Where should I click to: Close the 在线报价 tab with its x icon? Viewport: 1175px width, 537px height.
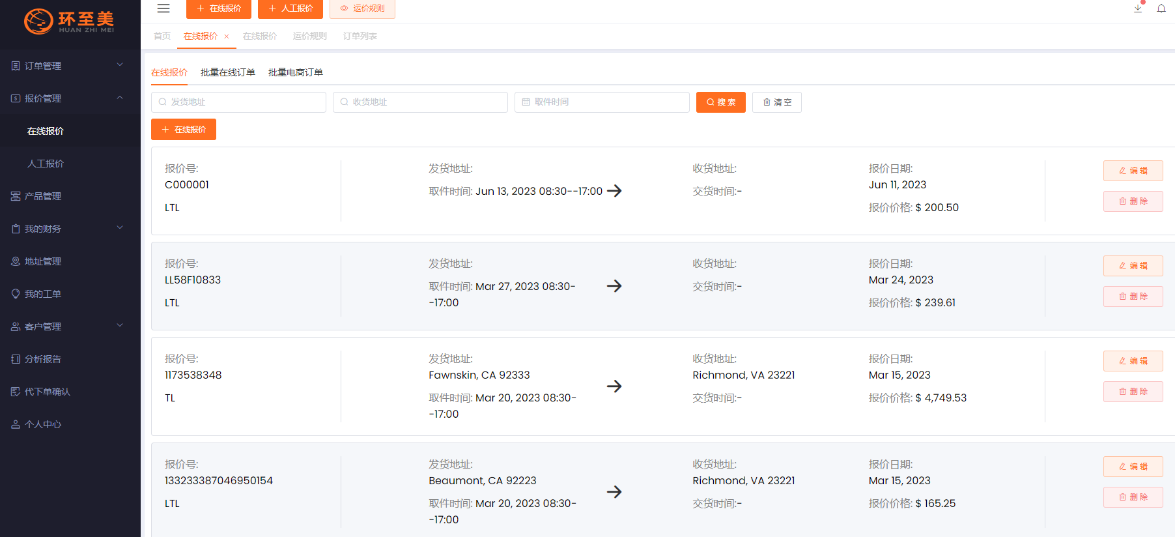(x=227, y=36)
